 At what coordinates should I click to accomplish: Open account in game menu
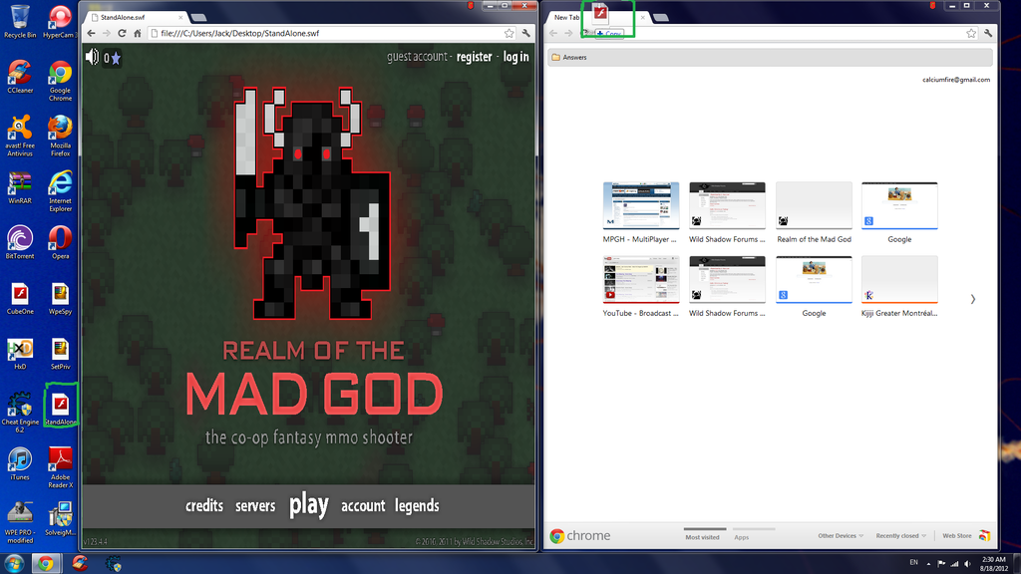click(363, 505)
